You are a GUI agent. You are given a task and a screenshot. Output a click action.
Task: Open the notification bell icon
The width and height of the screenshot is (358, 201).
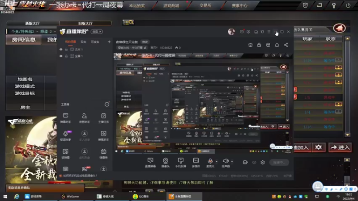pos(277,45)
